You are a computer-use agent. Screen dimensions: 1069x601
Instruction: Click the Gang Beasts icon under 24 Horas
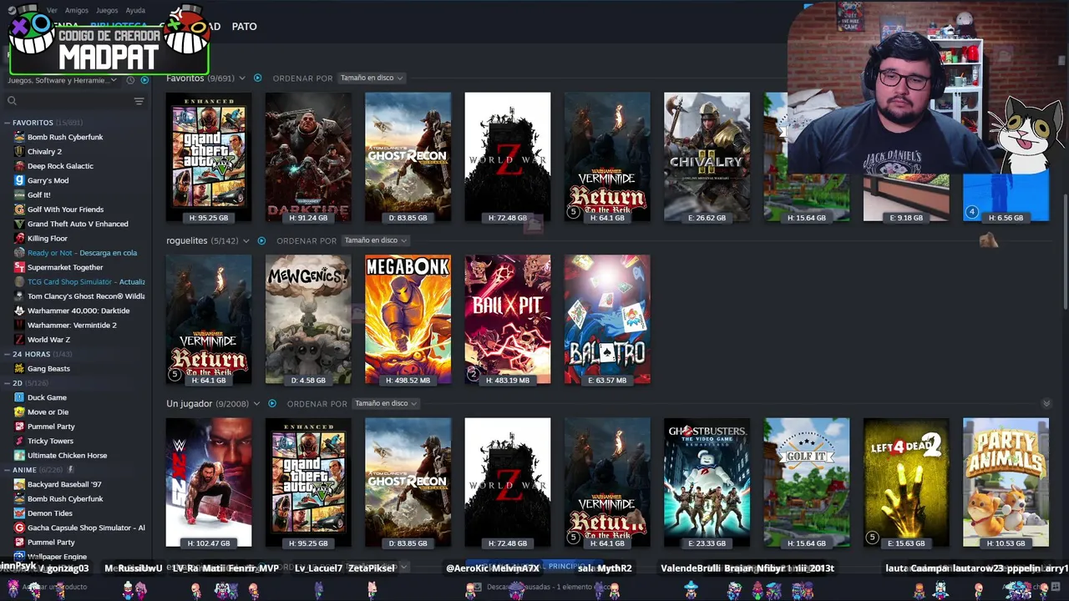[x=19, y=368]
